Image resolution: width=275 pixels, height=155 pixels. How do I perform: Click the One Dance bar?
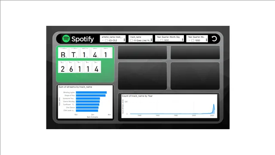pos(87,107)
